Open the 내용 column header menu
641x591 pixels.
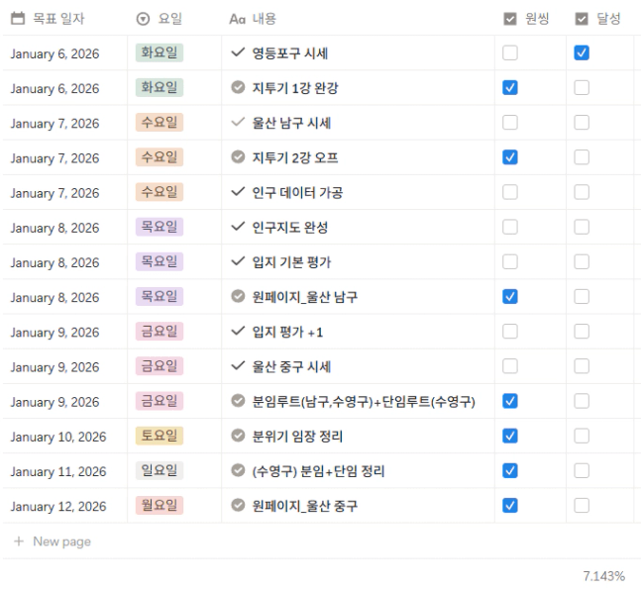click(265, 18)
